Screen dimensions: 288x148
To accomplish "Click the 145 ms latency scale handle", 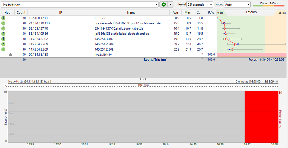I will (281, 13).
